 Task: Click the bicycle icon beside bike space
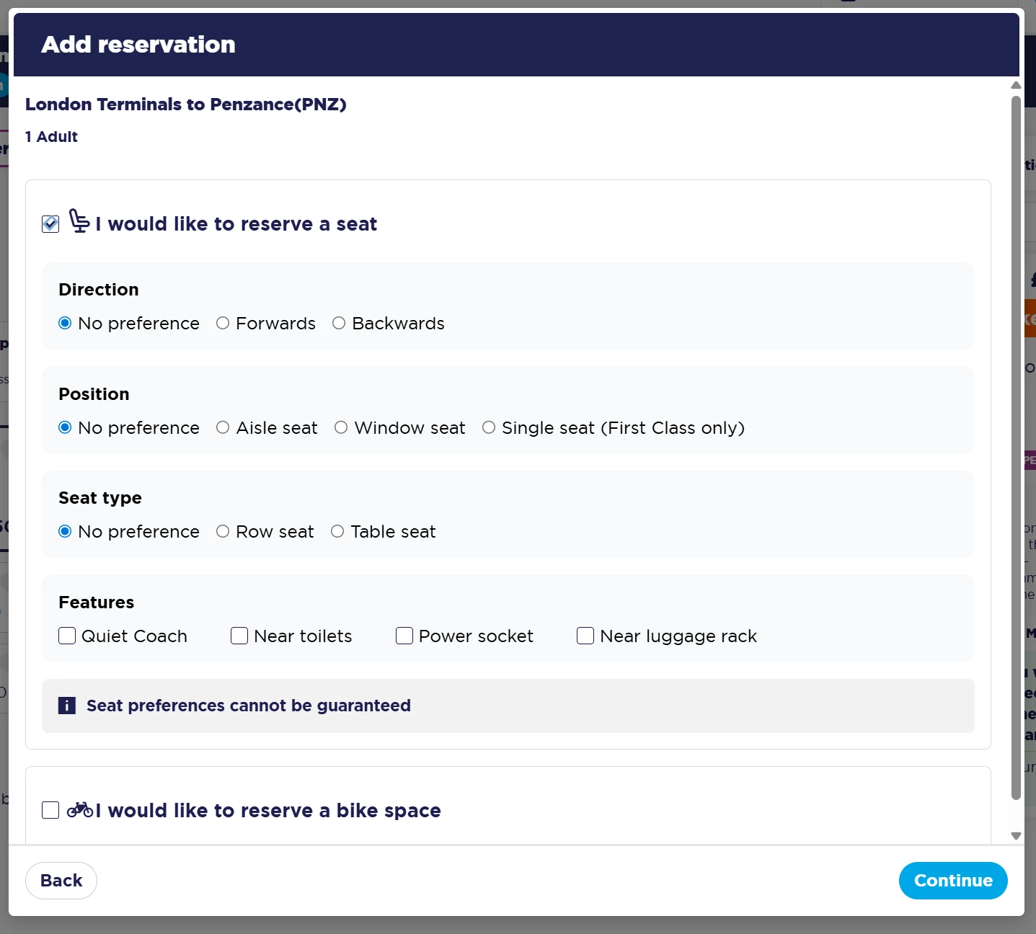79,809
